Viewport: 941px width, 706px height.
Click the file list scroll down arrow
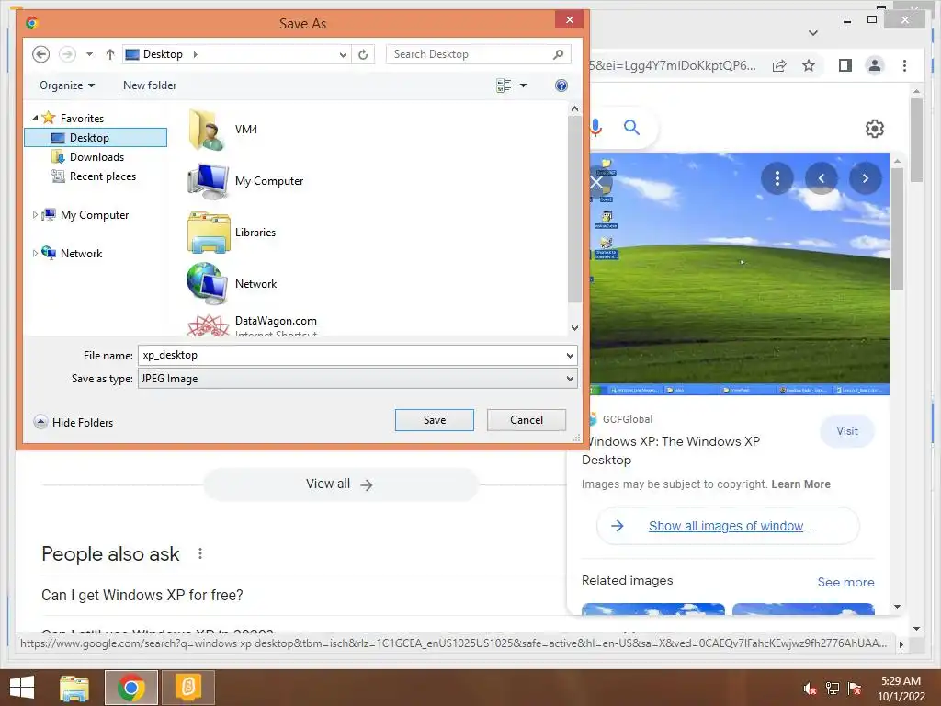(574, 328)
